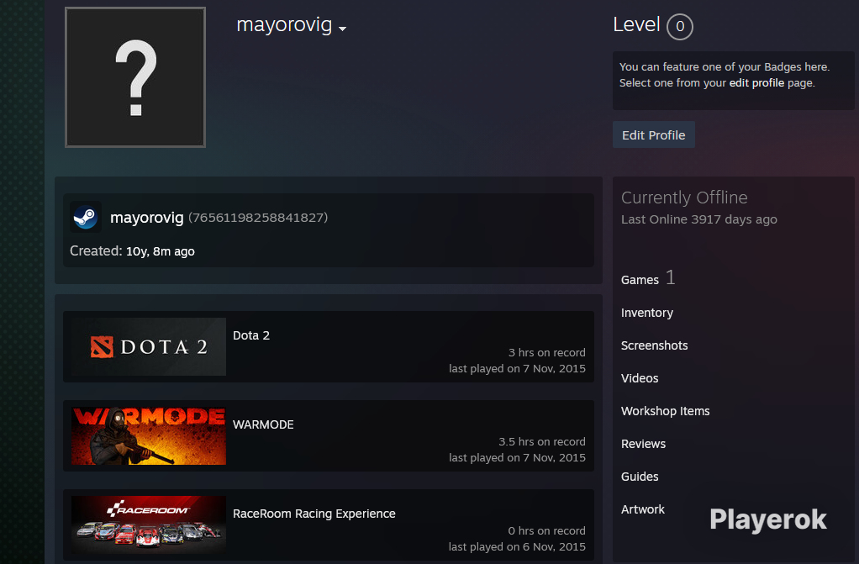859x564 pixels.
Task: Click Dota 2's 3 hrs on record text
Action: click(x=546, y=352)
